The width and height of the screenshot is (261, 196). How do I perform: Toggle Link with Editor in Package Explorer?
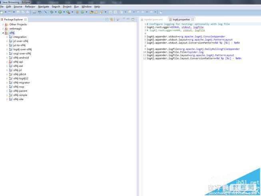coord(112,20)
